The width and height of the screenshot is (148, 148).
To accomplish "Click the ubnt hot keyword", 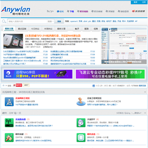I will [85, 21].
